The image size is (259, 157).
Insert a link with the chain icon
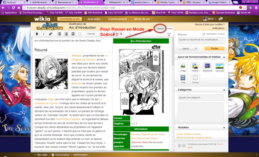50,34
